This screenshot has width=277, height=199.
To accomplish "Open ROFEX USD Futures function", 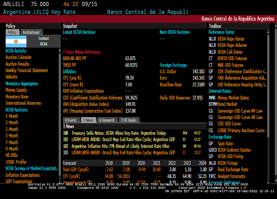I will point(232,59).
